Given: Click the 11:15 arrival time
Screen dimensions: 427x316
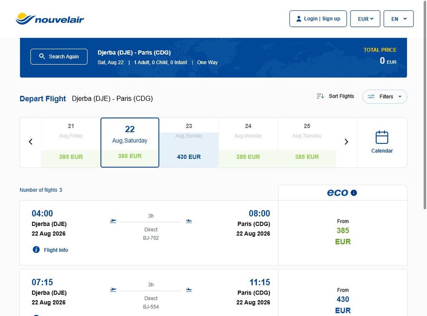Looking at the screenshot, I should 260,282.
